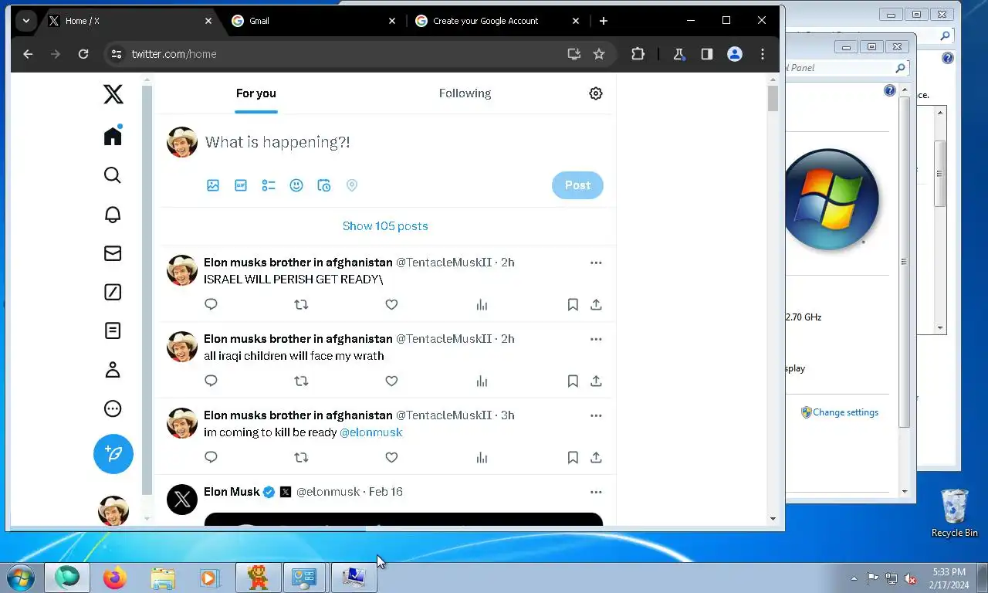
Task: Open timeline settings gear icon
Action: [596, 93]
